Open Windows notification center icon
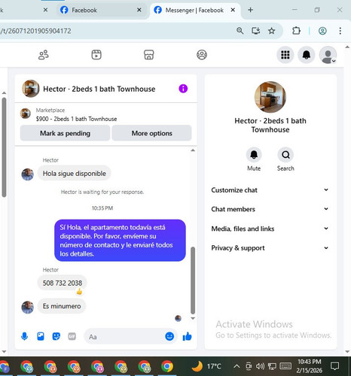The width and height of the screenshot is (351, 376). pos(334,366)
